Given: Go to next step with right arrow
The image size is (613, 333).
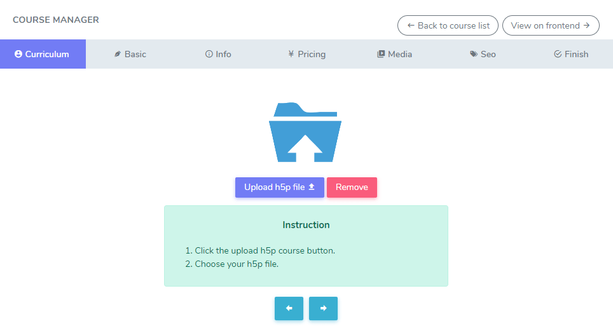Looking at the screenshot, I should (323, 308).
